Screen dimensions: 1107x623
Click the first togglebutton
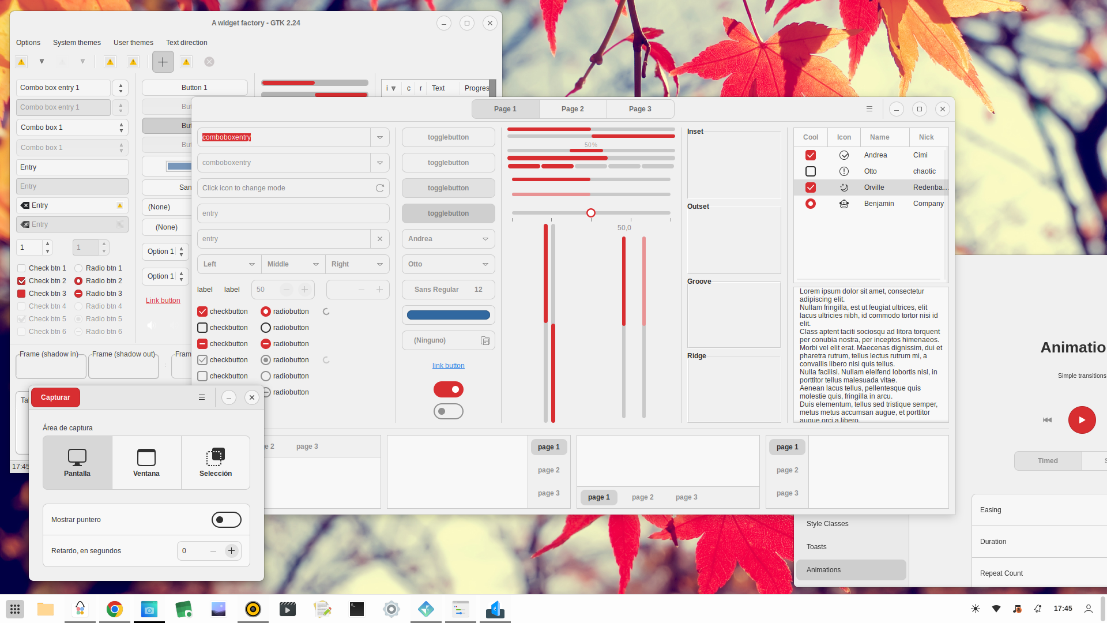coord(449,137)
